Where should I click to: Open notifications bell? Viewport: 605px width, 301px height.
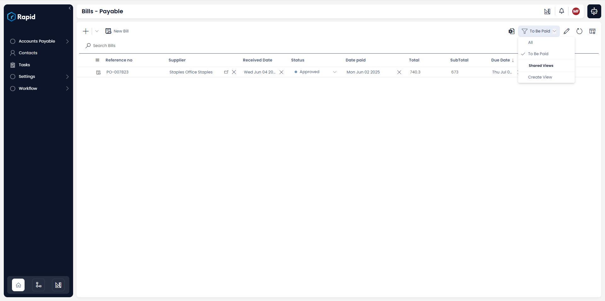[x=562, y=11]
